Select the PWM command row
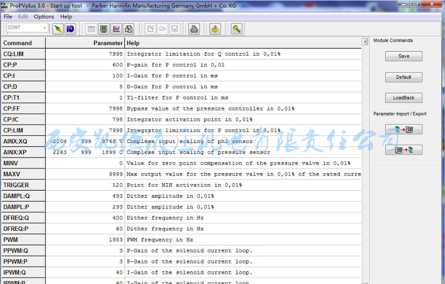 [x=23, y=240]
